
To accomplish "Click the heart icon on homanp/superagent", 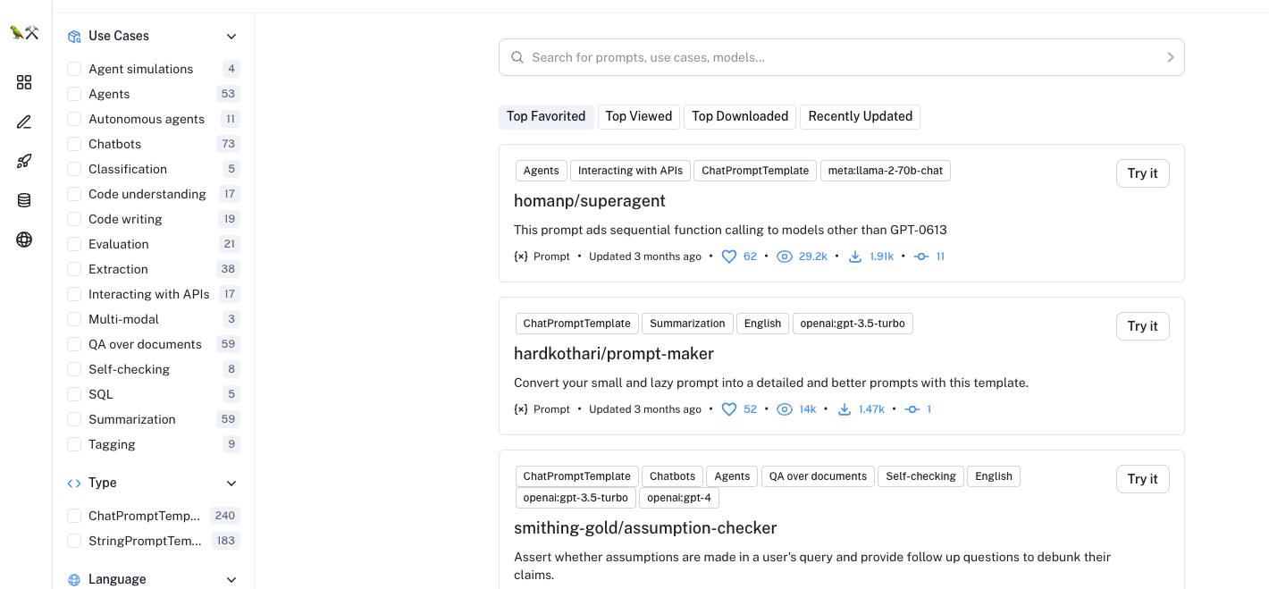I will click(728, 257).
